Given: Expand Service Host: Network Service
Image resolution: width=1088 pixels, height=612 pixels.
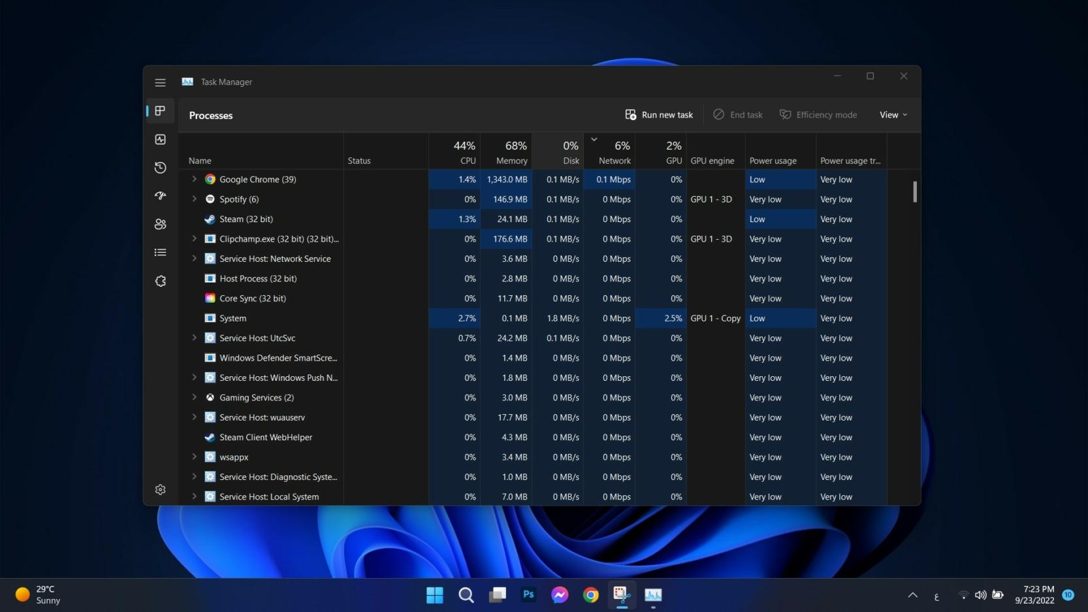Looking at the screenshot, I should click(194, 259).
